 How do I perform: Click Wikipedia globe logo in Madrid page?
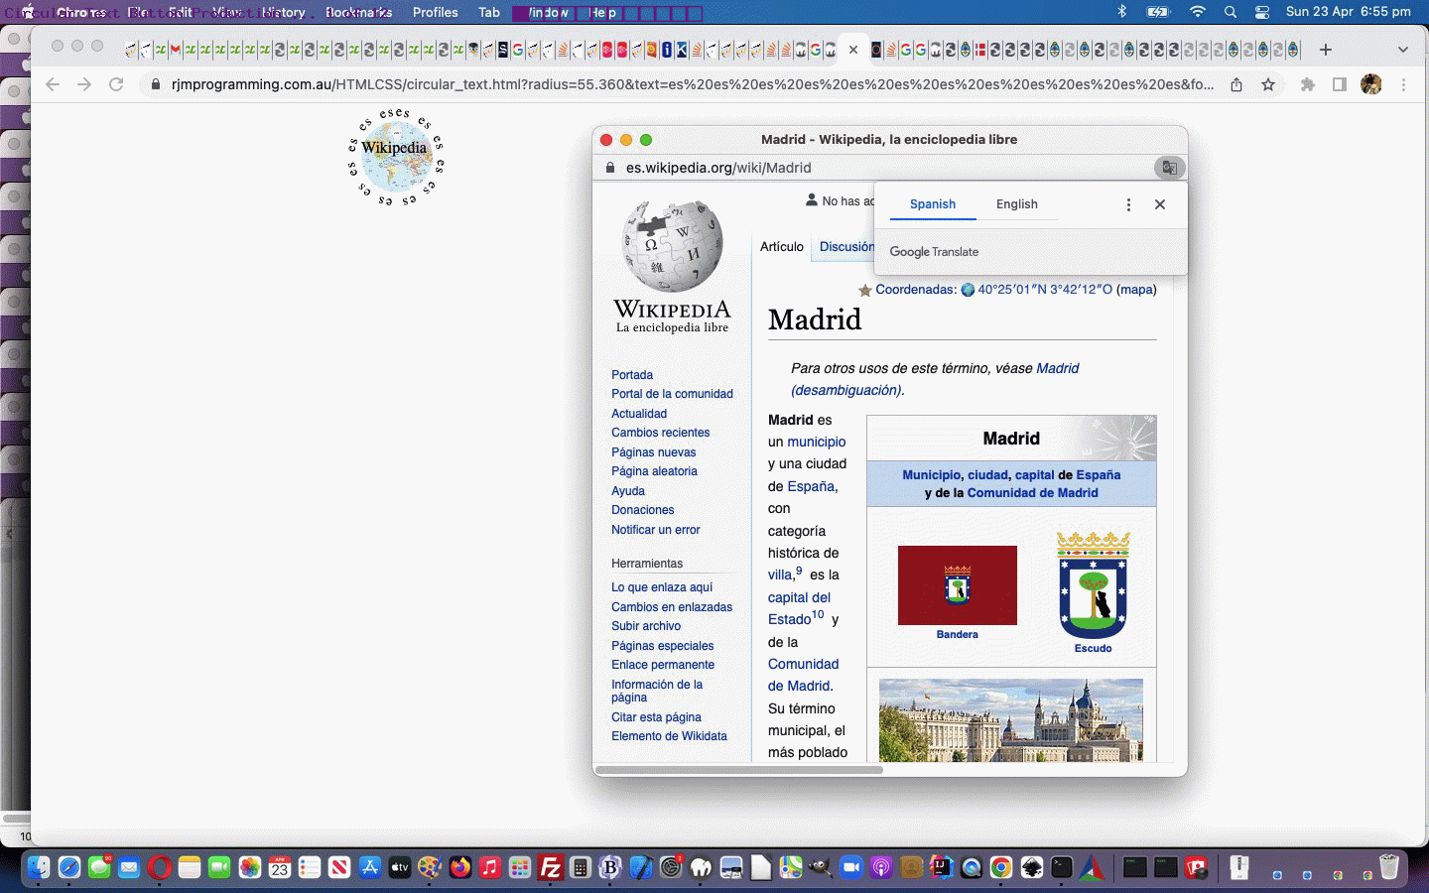point(673,245)
